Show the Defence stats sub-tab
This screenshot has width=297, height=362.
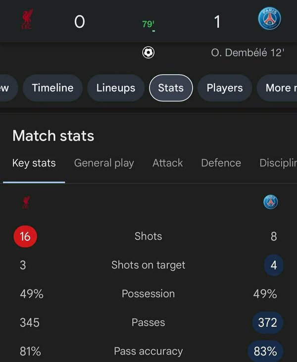(221, 163)
